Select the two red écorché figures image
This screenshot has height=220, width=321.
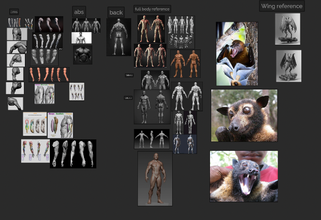pyautogui.click(x=151, y=29)
